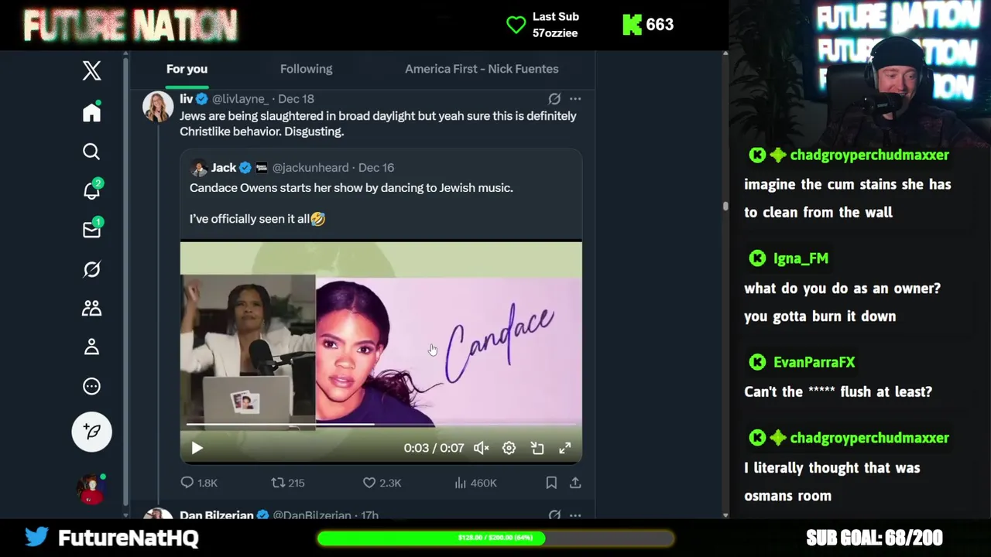991x557 pixels.
Task: Open Communities people icon
Action: click(91, 308)
